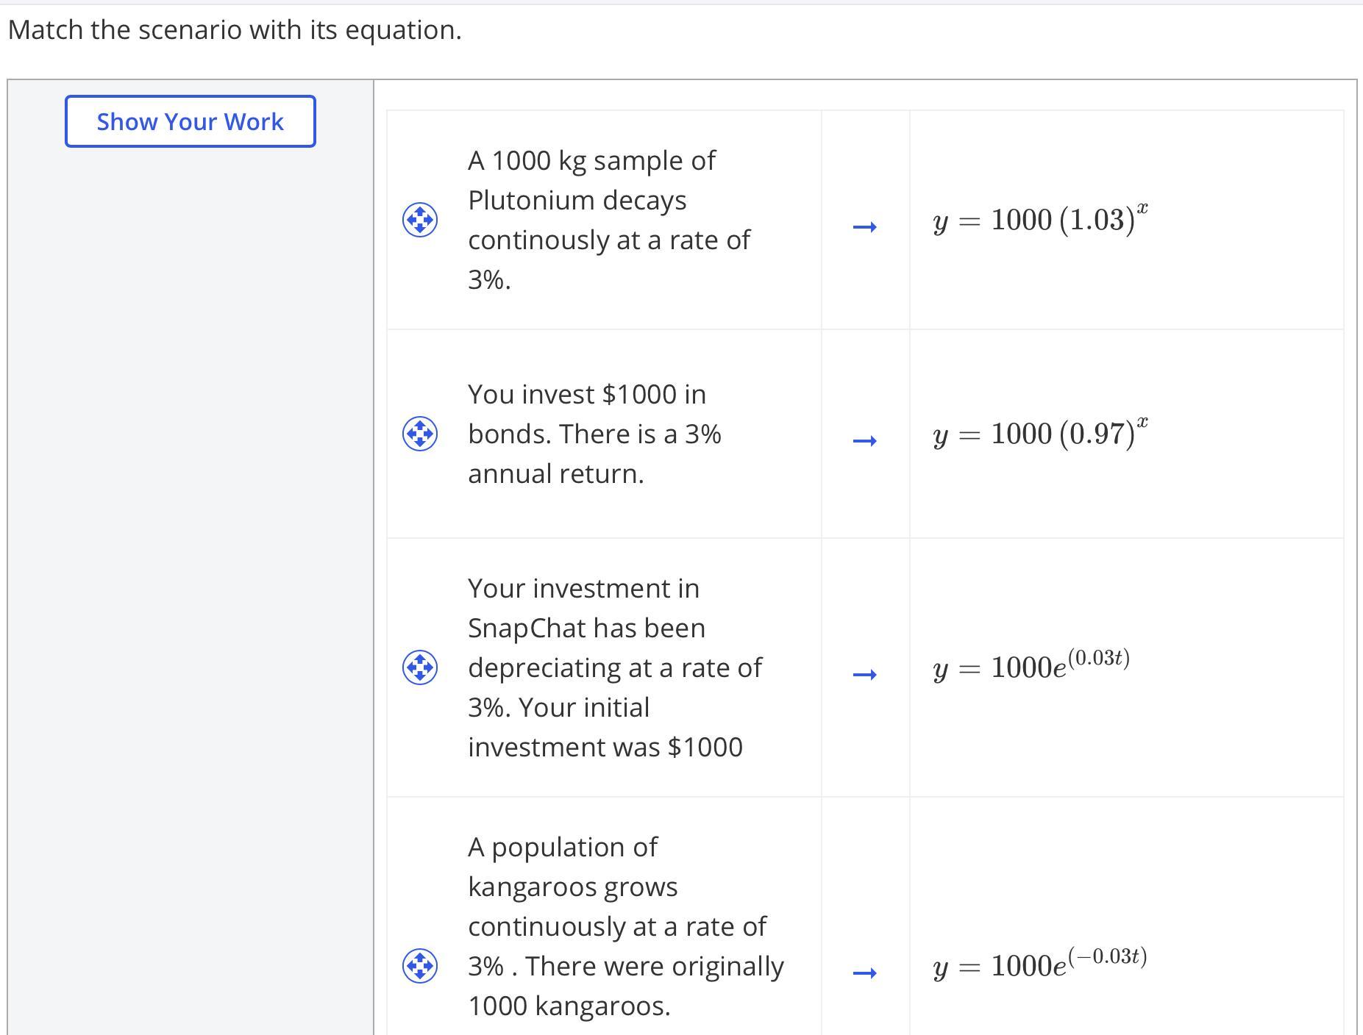Click the equation y = 1000(0.97)^x
This screenshot has height=1035, width=1363.
(x=1040, y=433)
